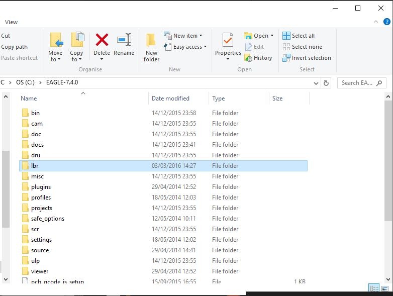Screen dimensions: 393x296
Task: Click the OS (C:) breadcrumb
Action: pyautogui.click(x=25, y=82)
